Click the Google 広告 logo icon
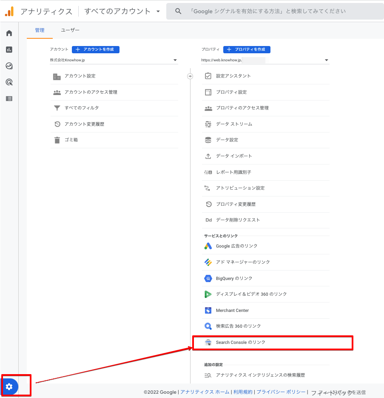This screenshot has width=384, height=398. coord(208,246)
